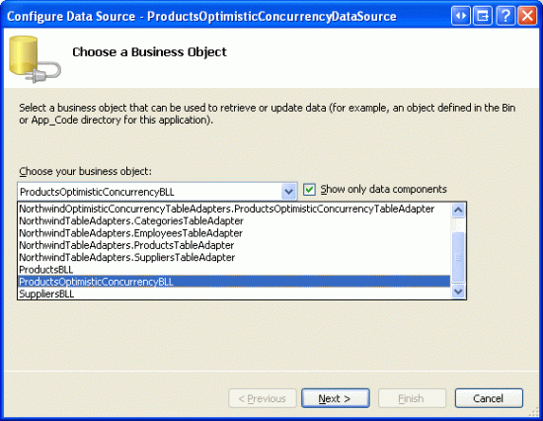The height and width of the screenshot is (421, 543).
Task: Click the Cancel button
Action: [489, 398]
